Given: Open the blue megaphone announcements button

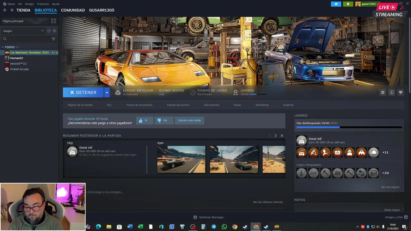Looking at the screenshot, I should pyautogui.click(x=336, y=4).
